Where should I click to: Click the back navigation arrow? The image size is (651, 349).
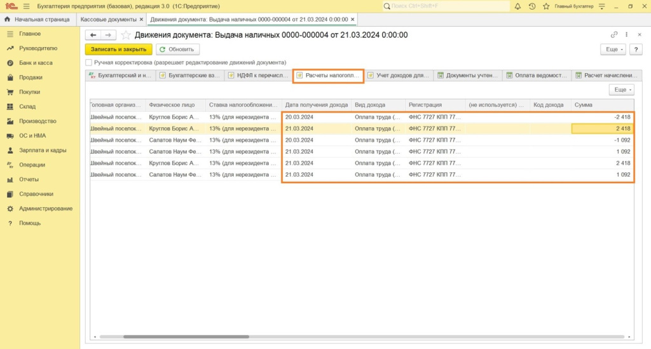coord(93,35)
